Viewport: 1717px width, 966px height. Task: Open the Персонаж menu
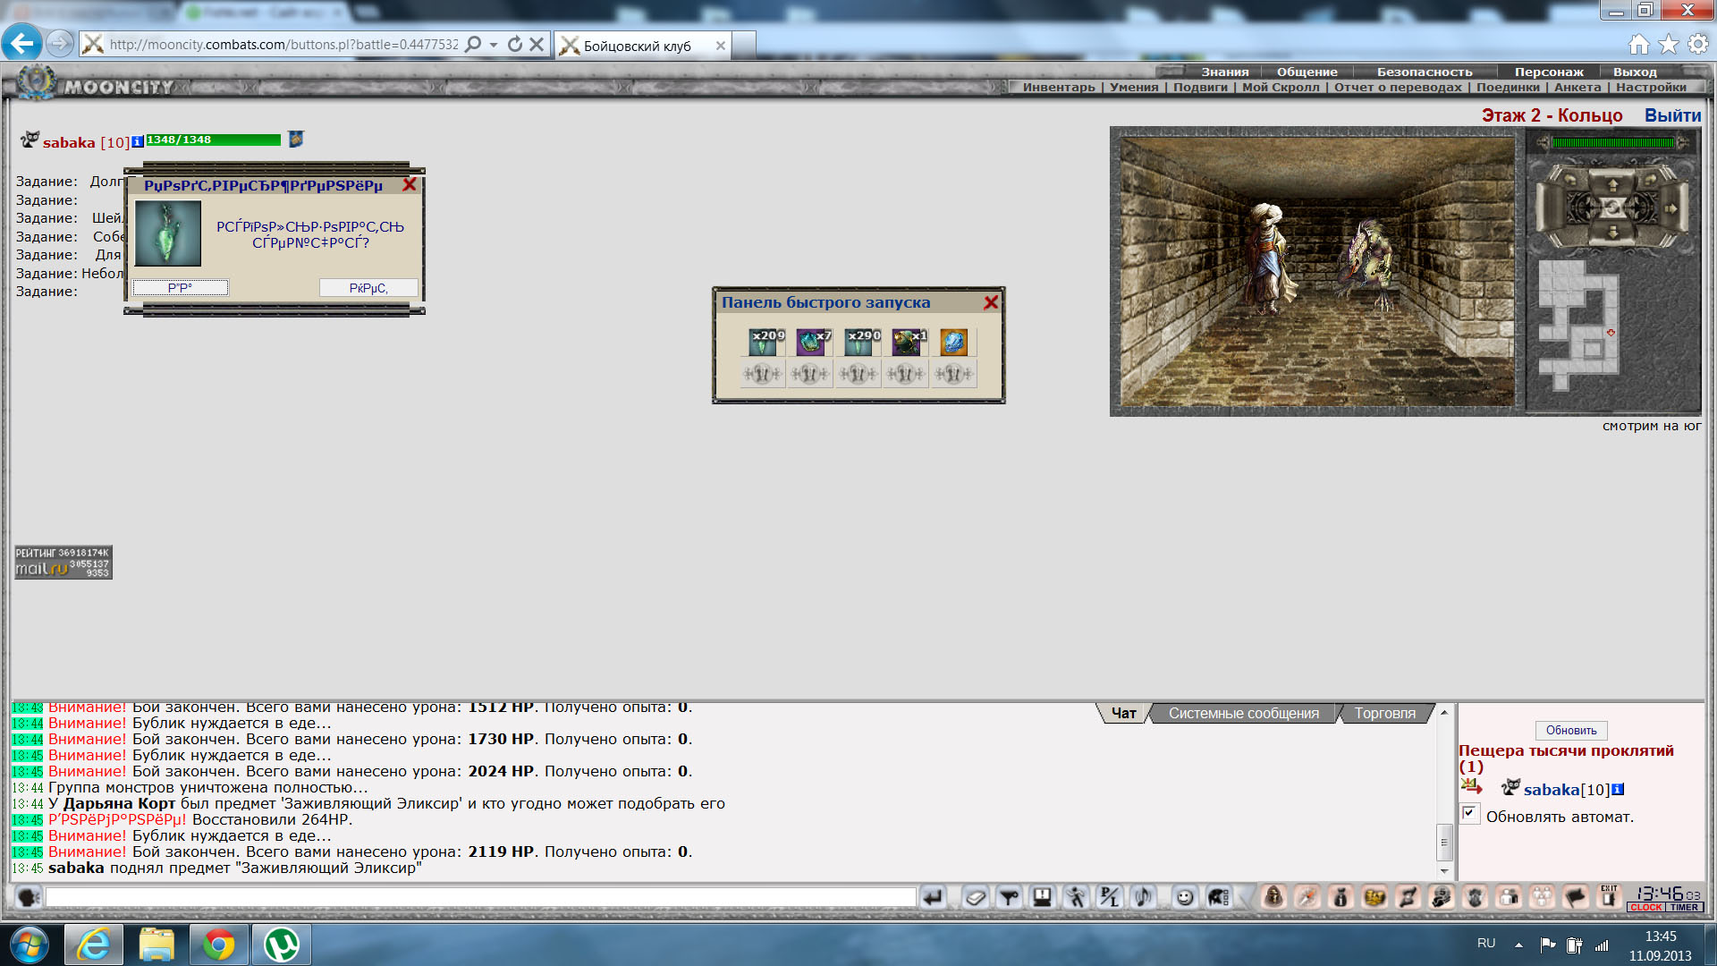[x=1549, y=72]
